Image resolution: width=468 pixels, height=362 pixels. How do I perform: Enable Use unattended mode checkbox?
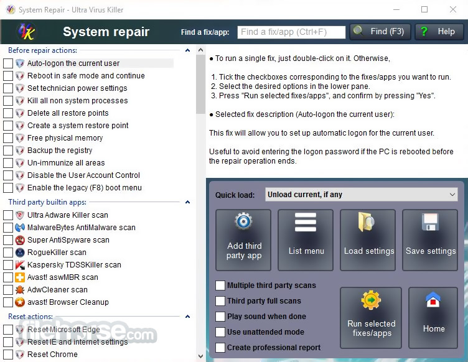[x=220, y=332]
